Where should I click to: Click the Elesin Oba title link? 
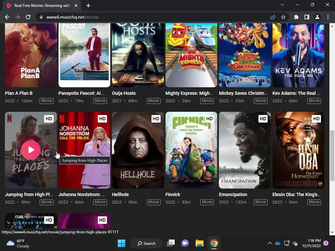[x=296, y=194]
